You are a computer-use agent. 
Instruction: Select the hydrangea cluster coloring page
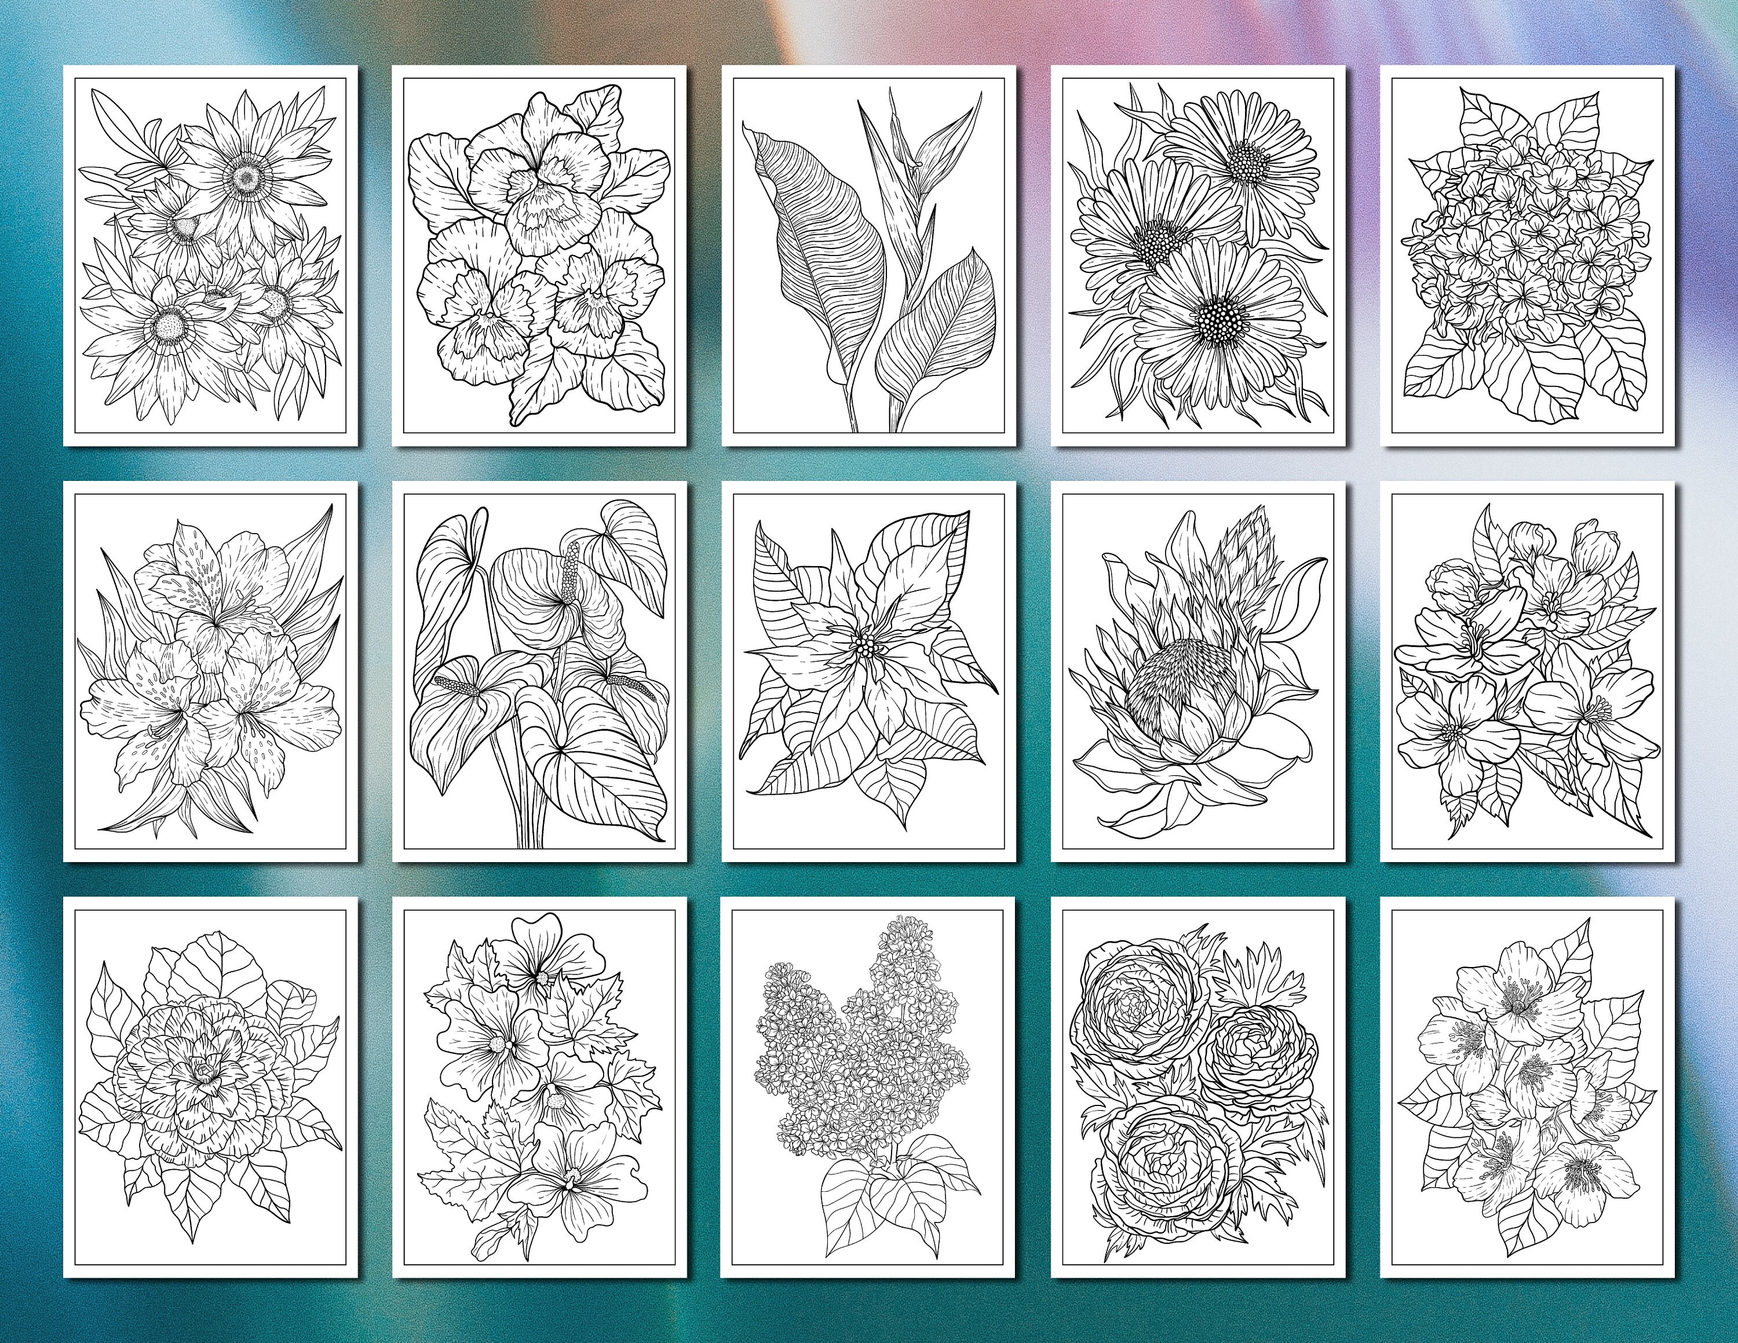click(x=1528, y=256)
